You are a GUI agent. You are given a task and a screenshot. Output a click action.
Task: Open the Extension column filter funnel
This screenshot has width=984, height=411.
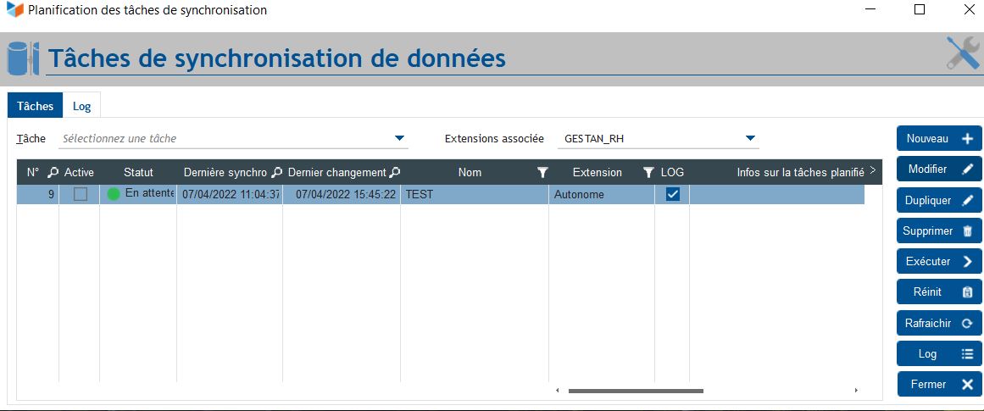click(648, 172)
